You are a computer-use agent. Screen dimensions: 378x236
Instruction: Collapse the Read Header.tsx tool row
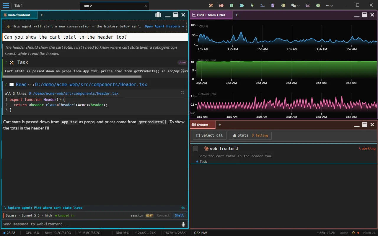(94, 84)
